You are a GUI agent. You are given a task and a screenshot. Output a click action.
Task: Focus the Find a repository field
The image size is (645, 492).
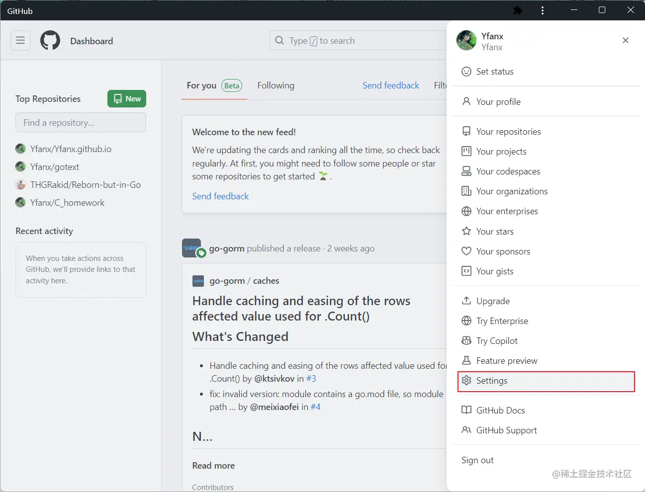click(x=81, y=122)
